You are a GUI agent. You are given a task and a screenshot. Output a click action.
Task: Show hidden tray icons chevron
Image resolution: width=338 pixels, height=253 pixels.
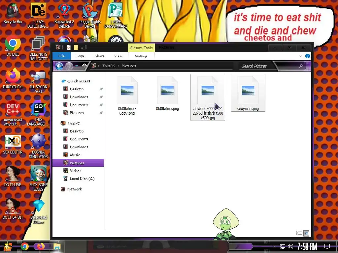point(274,246)
